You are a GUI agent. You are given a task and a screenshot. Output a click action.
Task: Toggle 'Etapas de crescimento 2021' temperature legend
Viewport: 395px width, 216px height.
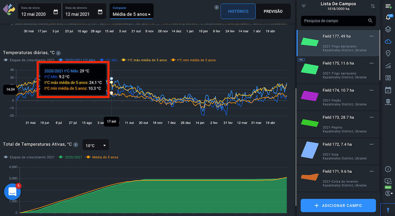pos(29,60)
